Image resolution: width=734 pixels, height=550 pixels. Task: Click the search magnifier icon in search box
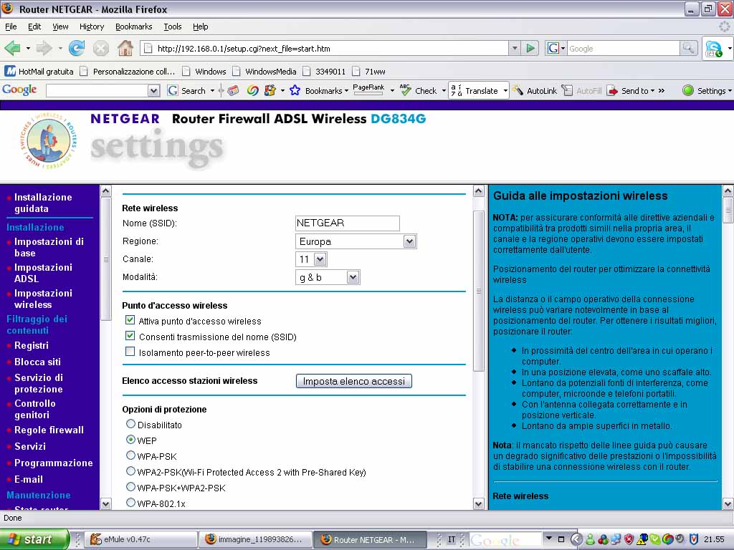point(689,48)
